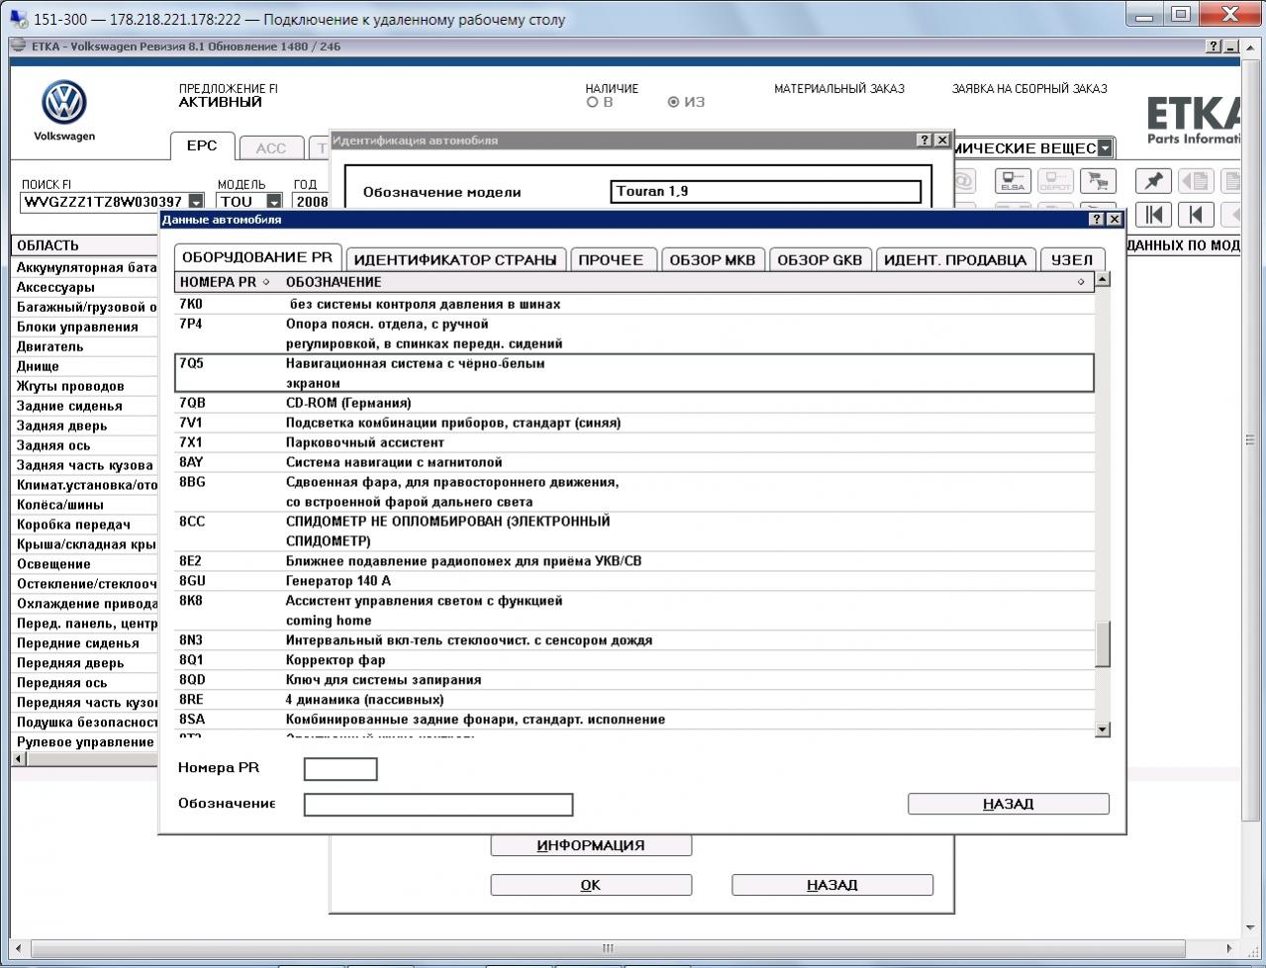1266x968 pixels.
Task: Click the shopping carts toolbar icon
Action: (1096, 181)
